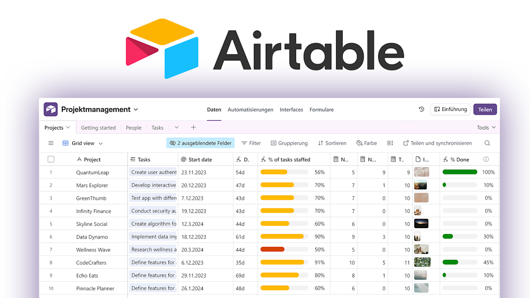This screenshot has height=298, width=530.
Task: Open the Tasks table tab
Action: coord(157,128)
